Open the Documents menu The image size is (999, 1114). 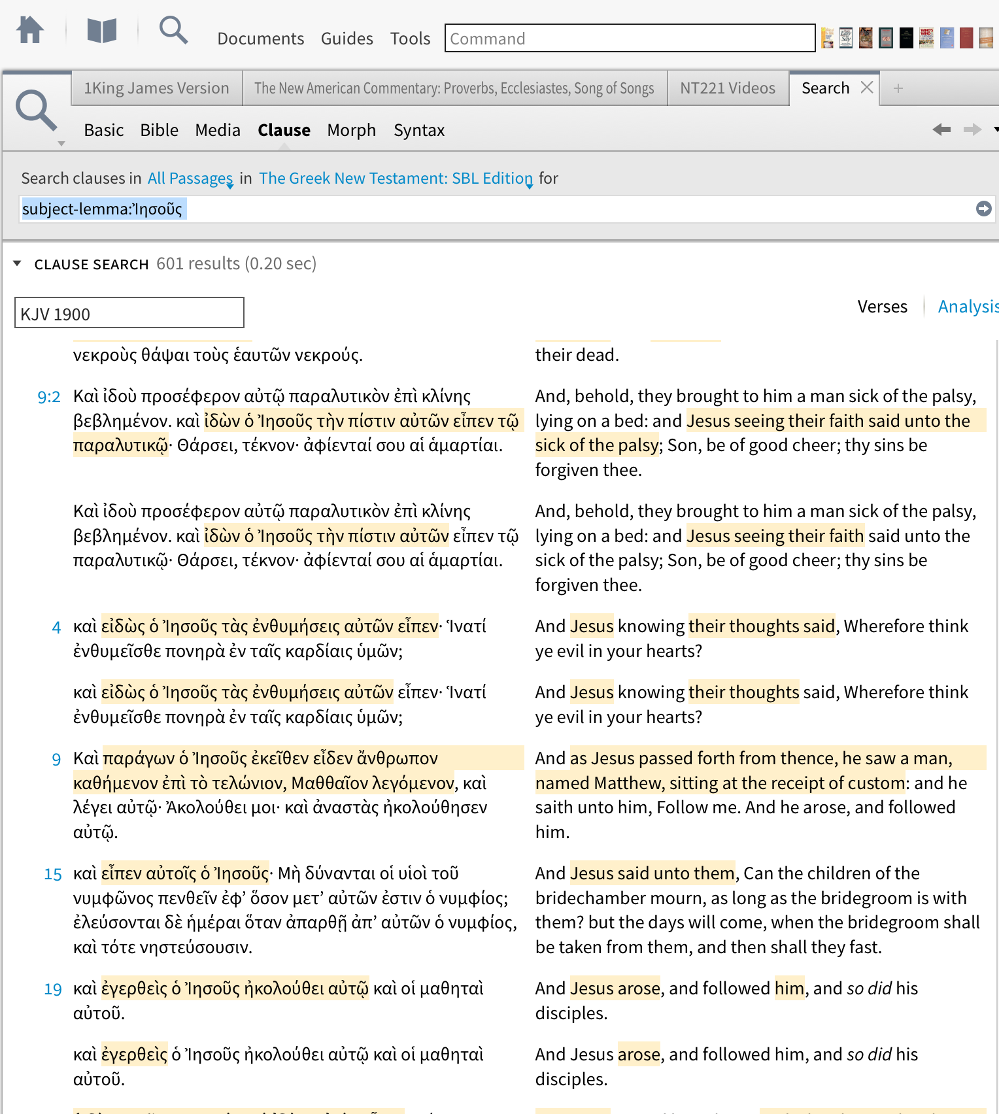point(260,39)
